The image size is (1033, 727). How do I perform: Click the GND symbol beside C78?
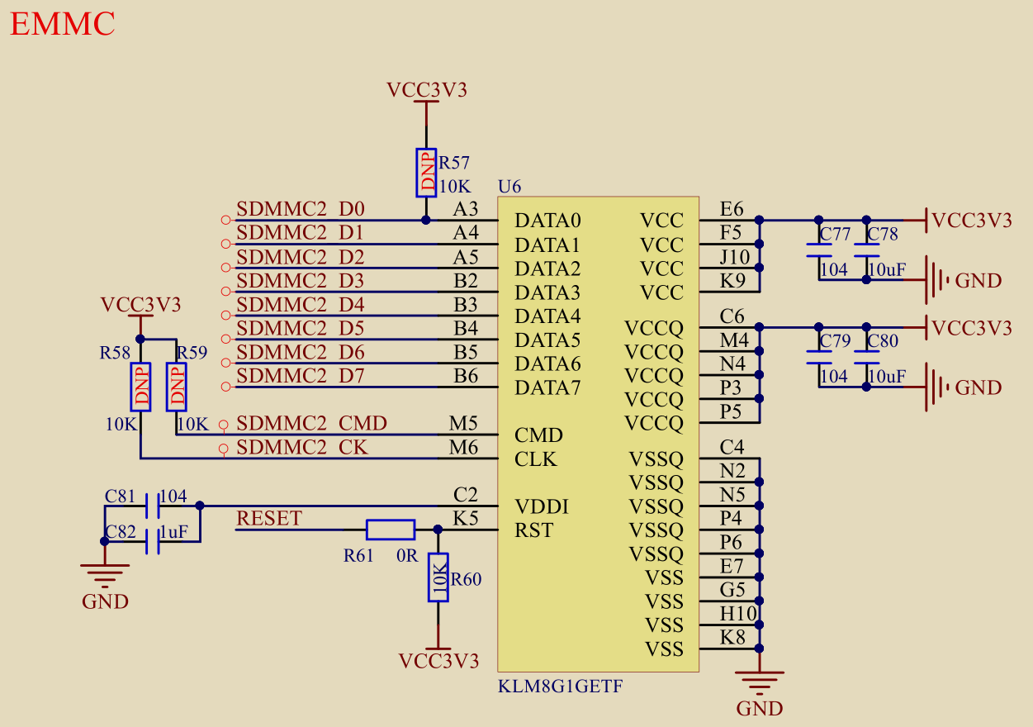(938, 280)
